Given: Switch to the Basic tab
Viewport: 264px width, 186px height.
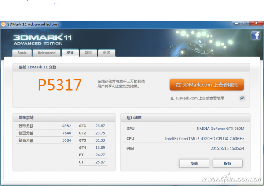Looking at the screenshot, I should (x=22, y=53).
